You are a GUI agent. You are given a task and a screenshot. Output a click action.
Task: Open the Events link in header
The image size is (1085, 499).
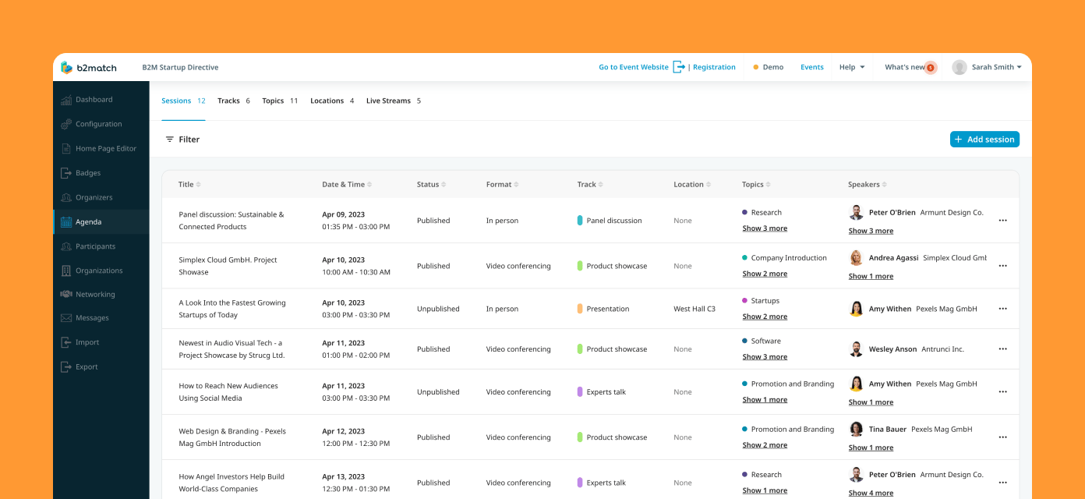[812, 67]
